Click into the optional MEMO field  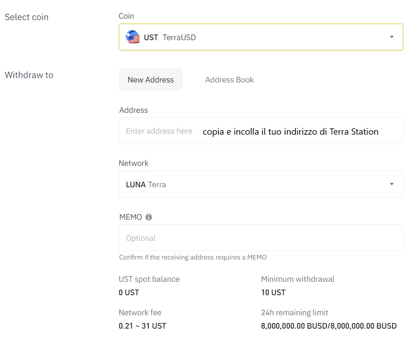[260, 238]
